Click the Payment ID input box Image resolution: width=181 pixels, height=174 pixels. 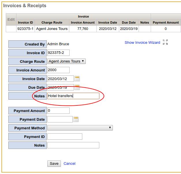65,137
